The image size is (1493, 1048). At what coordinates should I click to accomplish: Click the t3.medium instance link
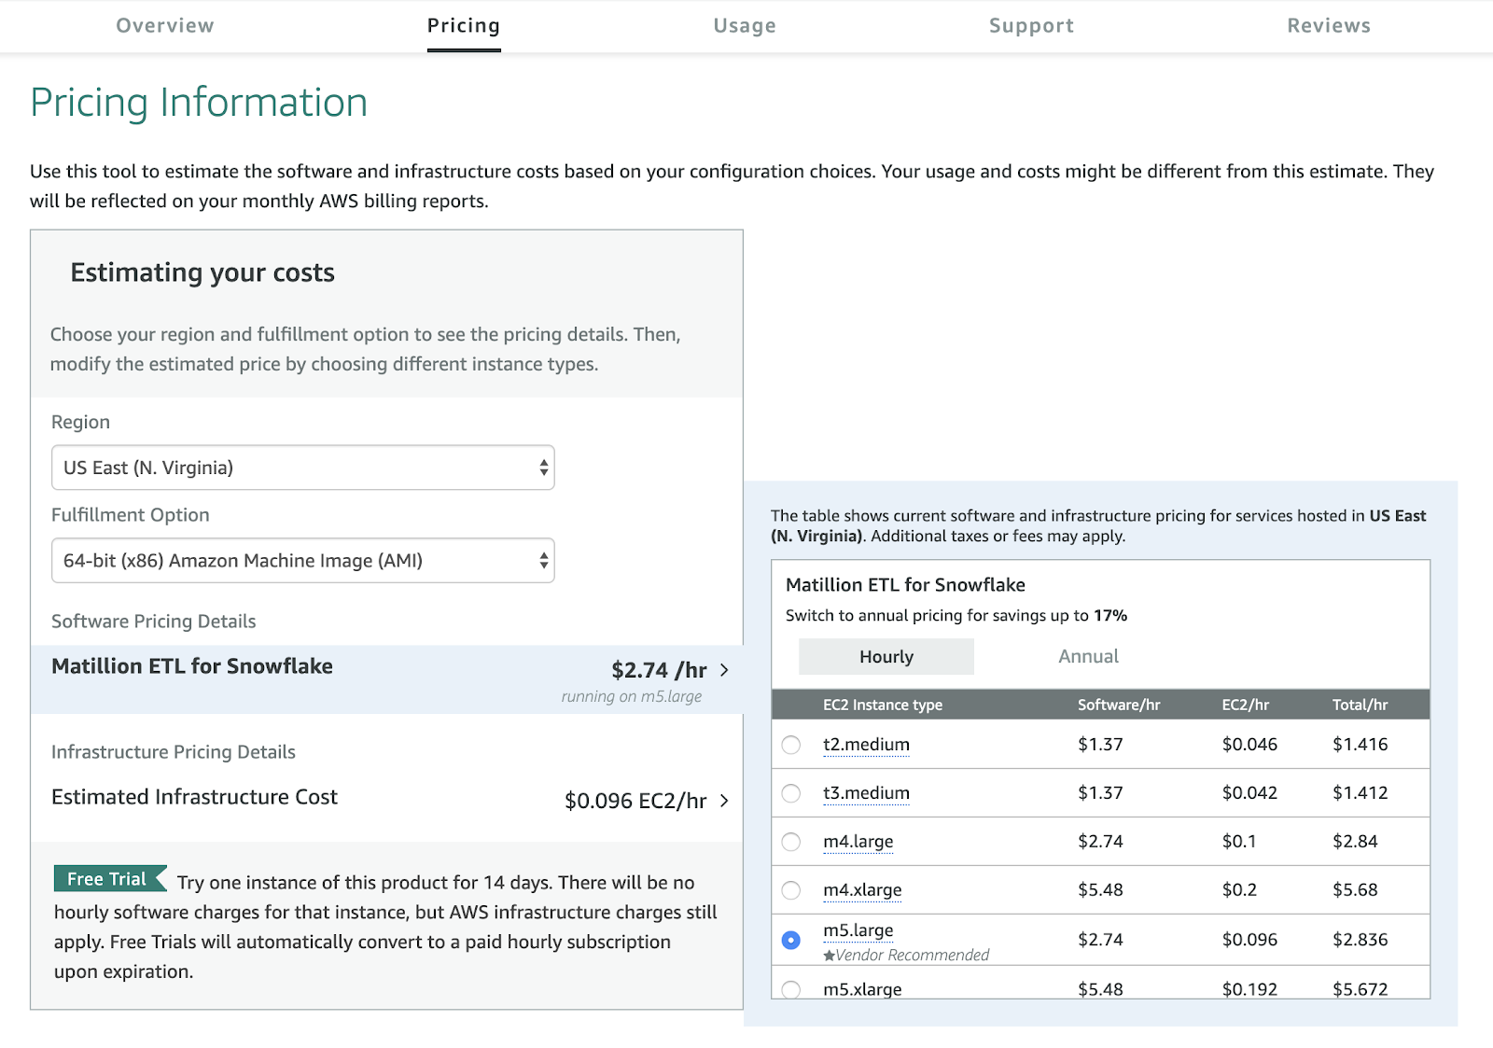click(866, 793)
